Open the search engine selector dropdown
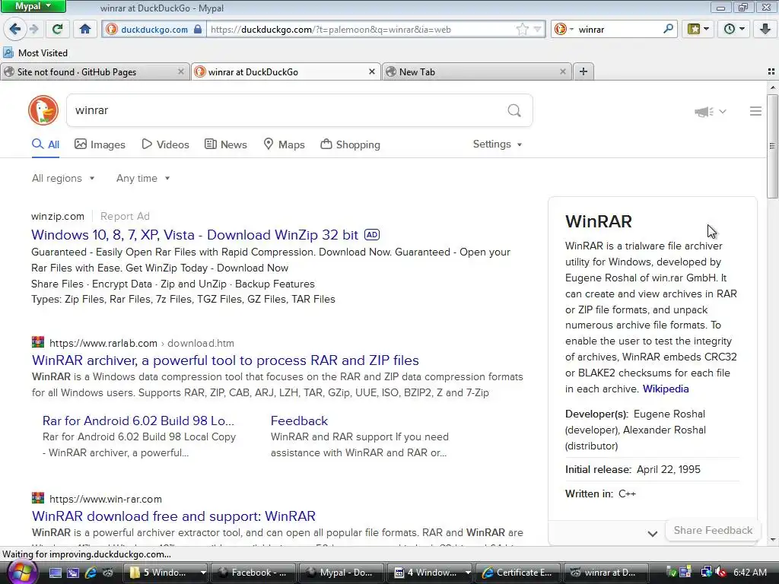Image resolution: width=779 pixels, height=584 pixels. [x=564, y=30]
